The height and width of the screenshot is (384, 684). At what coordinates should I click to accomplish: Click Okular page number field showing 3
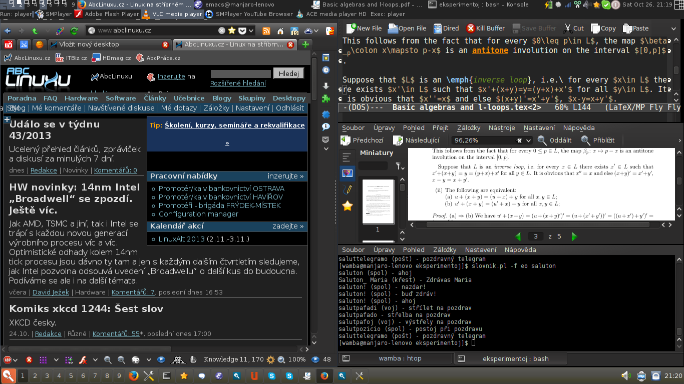tap(535, 236)
